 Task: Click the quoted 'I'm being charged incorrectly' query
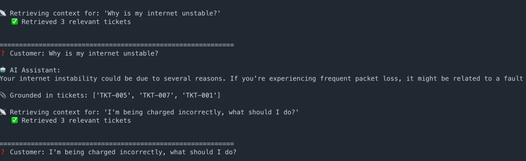(201, 112)
